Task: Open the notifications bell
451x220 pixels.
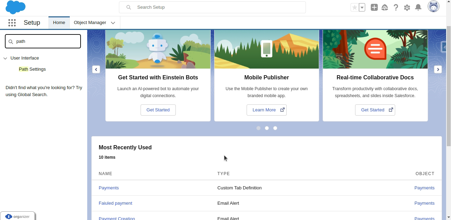Action: 418,7
